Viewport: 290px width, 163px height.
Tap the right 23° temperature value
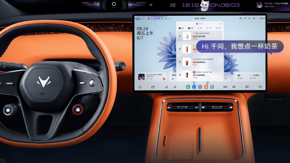(247, 87)
